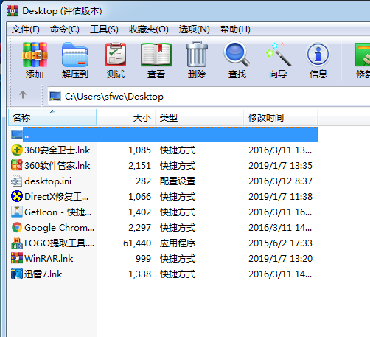Open the 文件(F) menu
The width and height of the screenshot is (370, 337).
[x=26, y=29]
